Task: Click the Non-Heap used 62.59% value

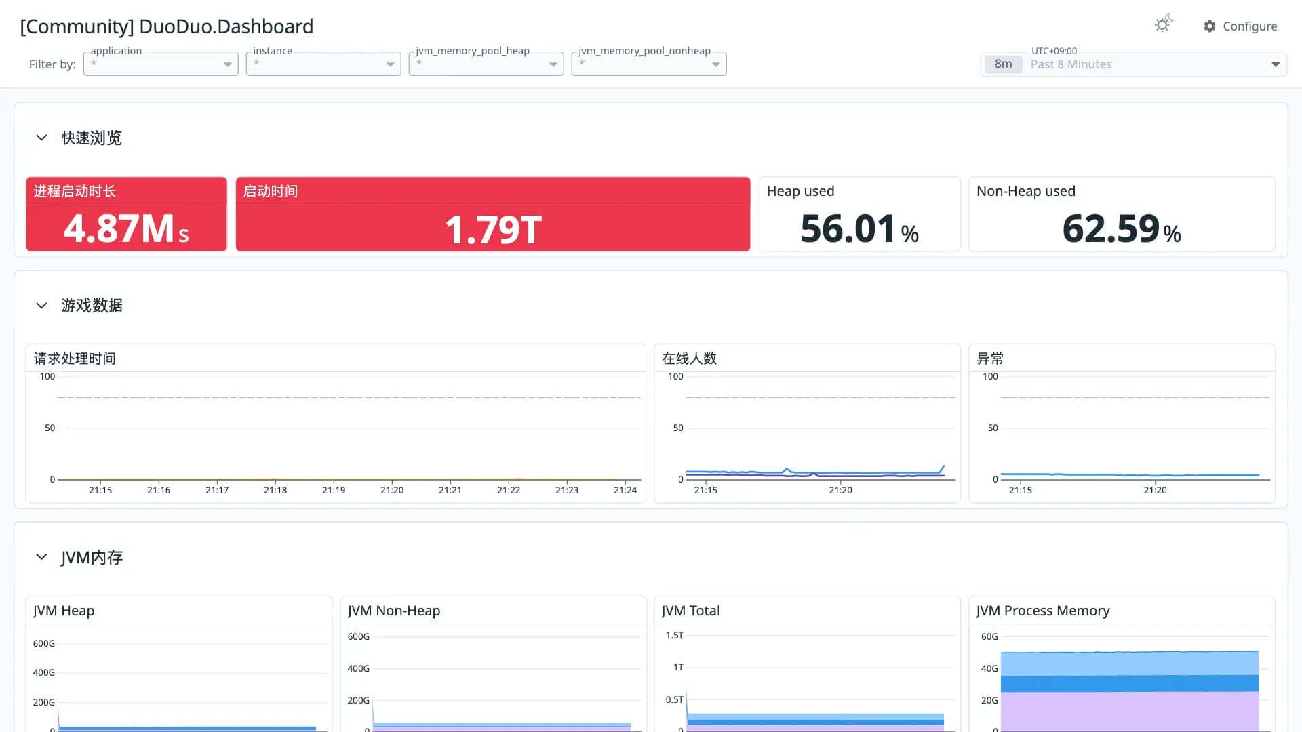Action: pyautogui.click(x=1122, y=229)
